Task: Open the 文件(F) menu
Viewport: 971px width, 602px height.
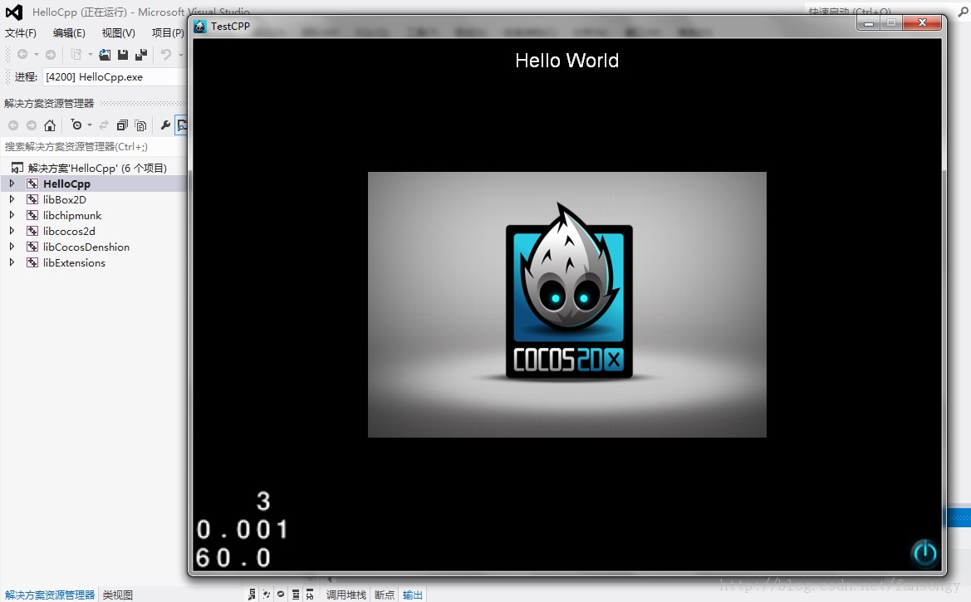Action: [21, 33]
